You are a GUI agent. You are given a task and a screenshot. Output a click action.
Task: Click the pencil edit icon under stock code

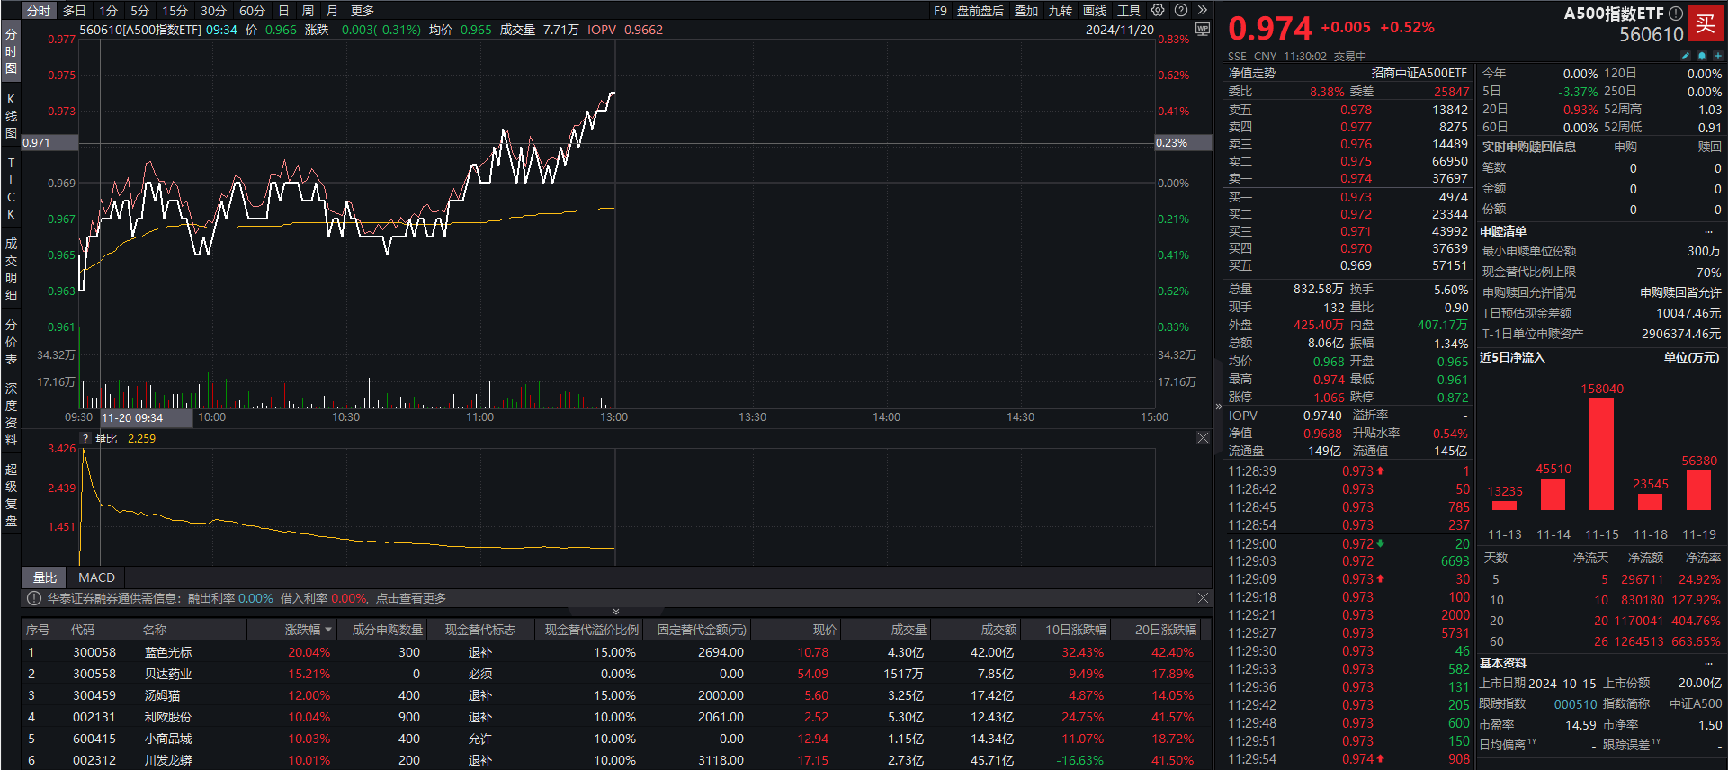1686,56
